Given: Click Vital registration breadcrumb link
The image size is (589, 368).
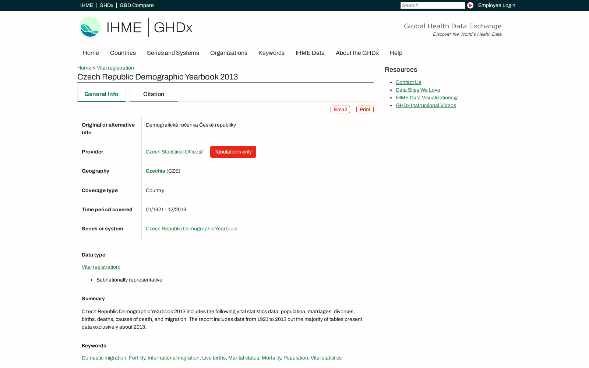Looking at the screenshot, I should [x=115, y=68].
